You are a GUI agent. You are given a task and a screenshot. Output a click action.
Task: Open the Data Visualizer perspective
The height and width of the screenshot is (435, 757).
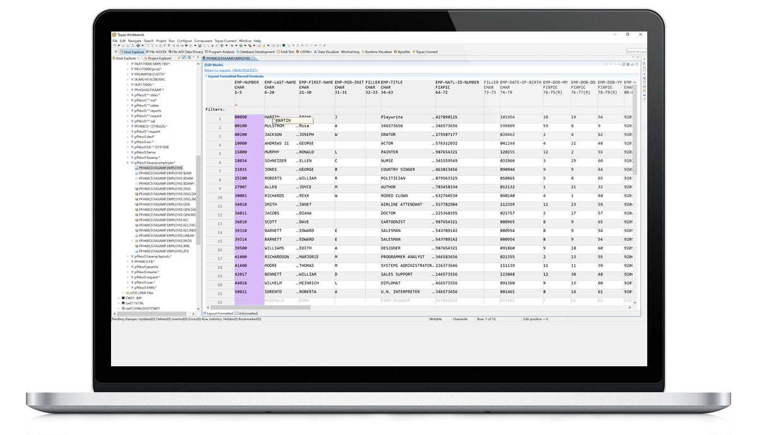coord(327,52)
